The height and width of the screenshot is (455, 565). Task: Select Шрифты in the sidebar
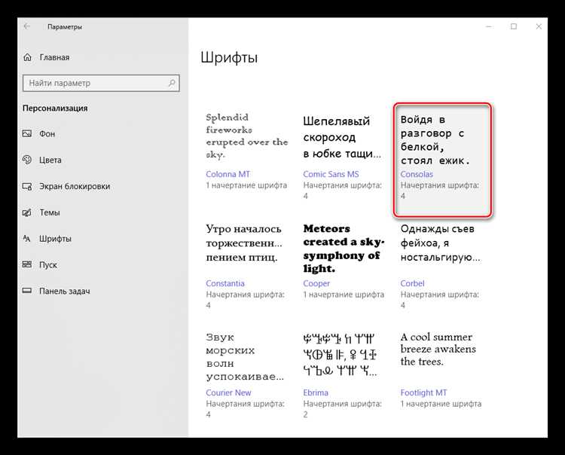point(55,239)
